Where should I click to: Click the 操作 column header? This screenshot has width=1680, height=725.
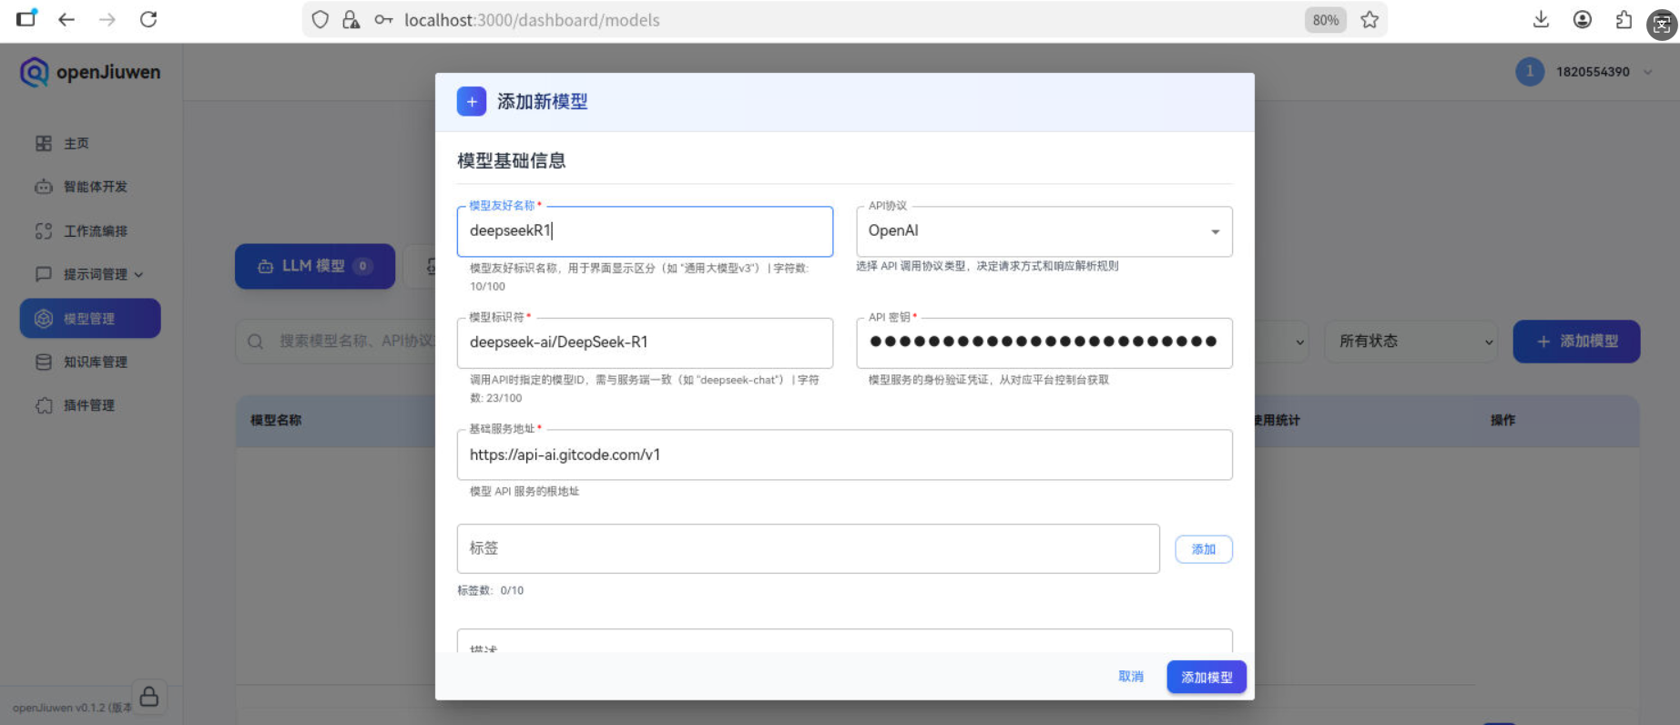click(x=1502, y=420)
